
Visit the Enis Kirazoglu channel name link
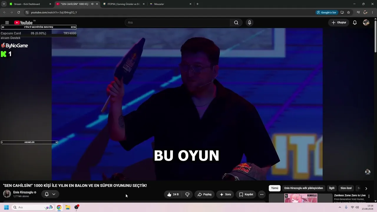(x=23, y=192)
